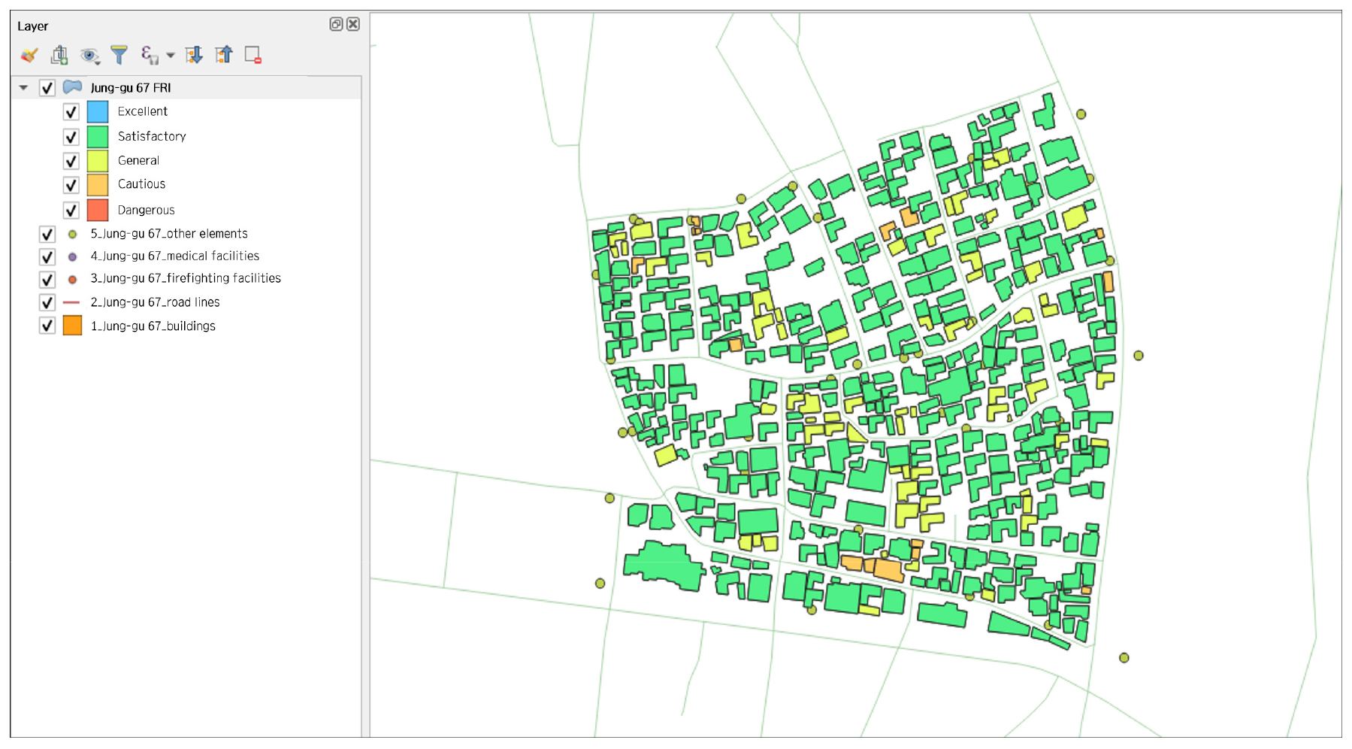
Task: Open the Manage Map Themes eye icon
Action: [x=89, y=55]
